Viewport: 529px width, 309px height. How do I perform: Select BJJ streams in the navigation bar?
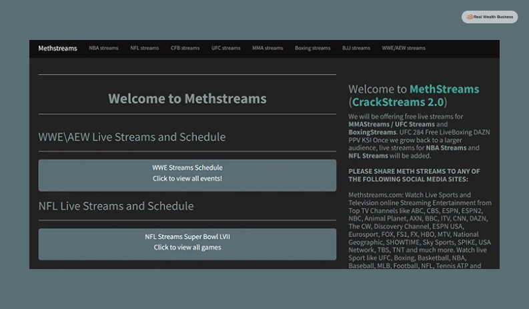pos(356,48)
